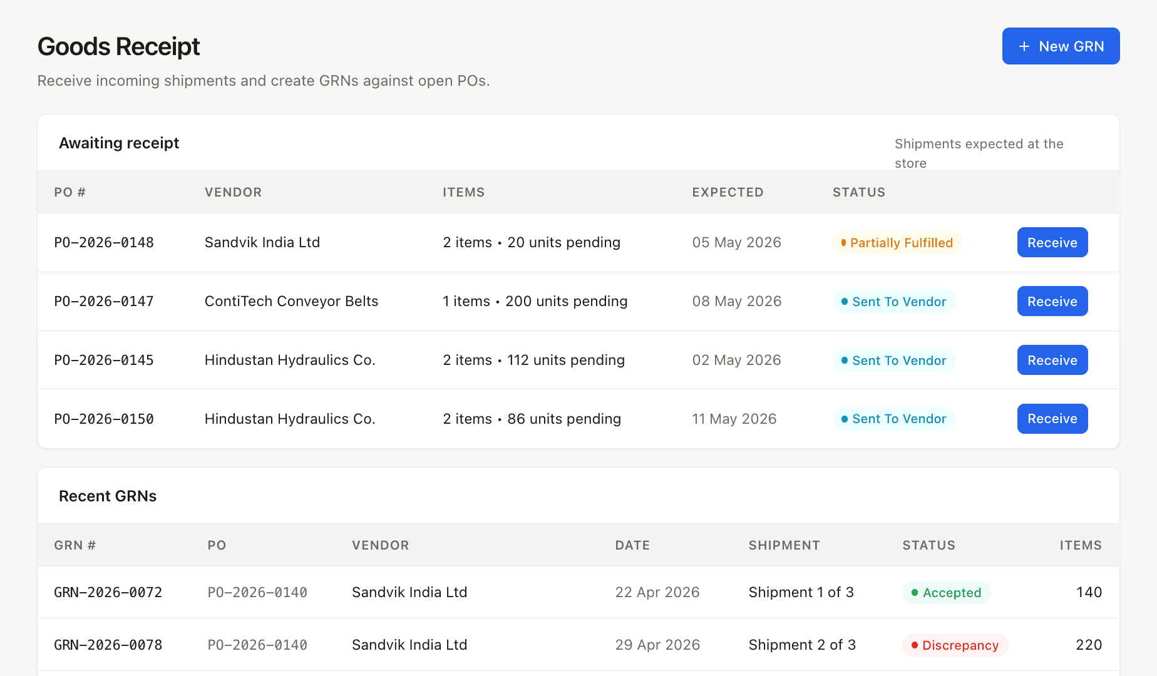Click Sent To Vendor badge for PO-2026-0147
This screenshot has width=1157, height=676.
[893, 302]
